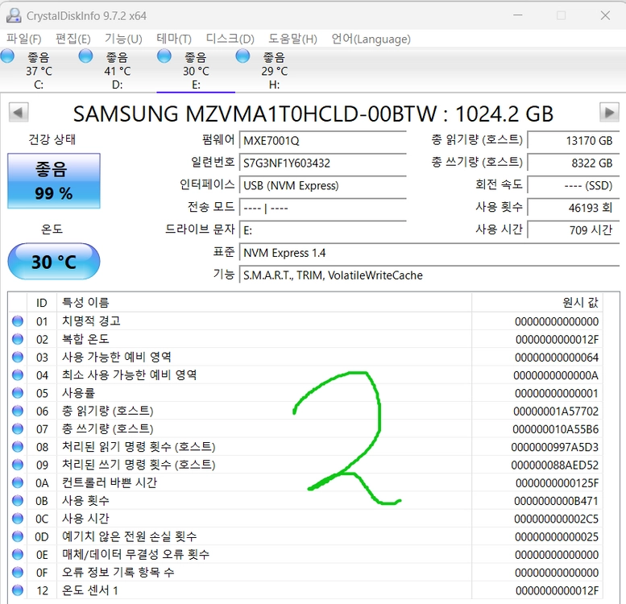Select attribute name 컨트롤러 바쁜 시간

point(110,482)
